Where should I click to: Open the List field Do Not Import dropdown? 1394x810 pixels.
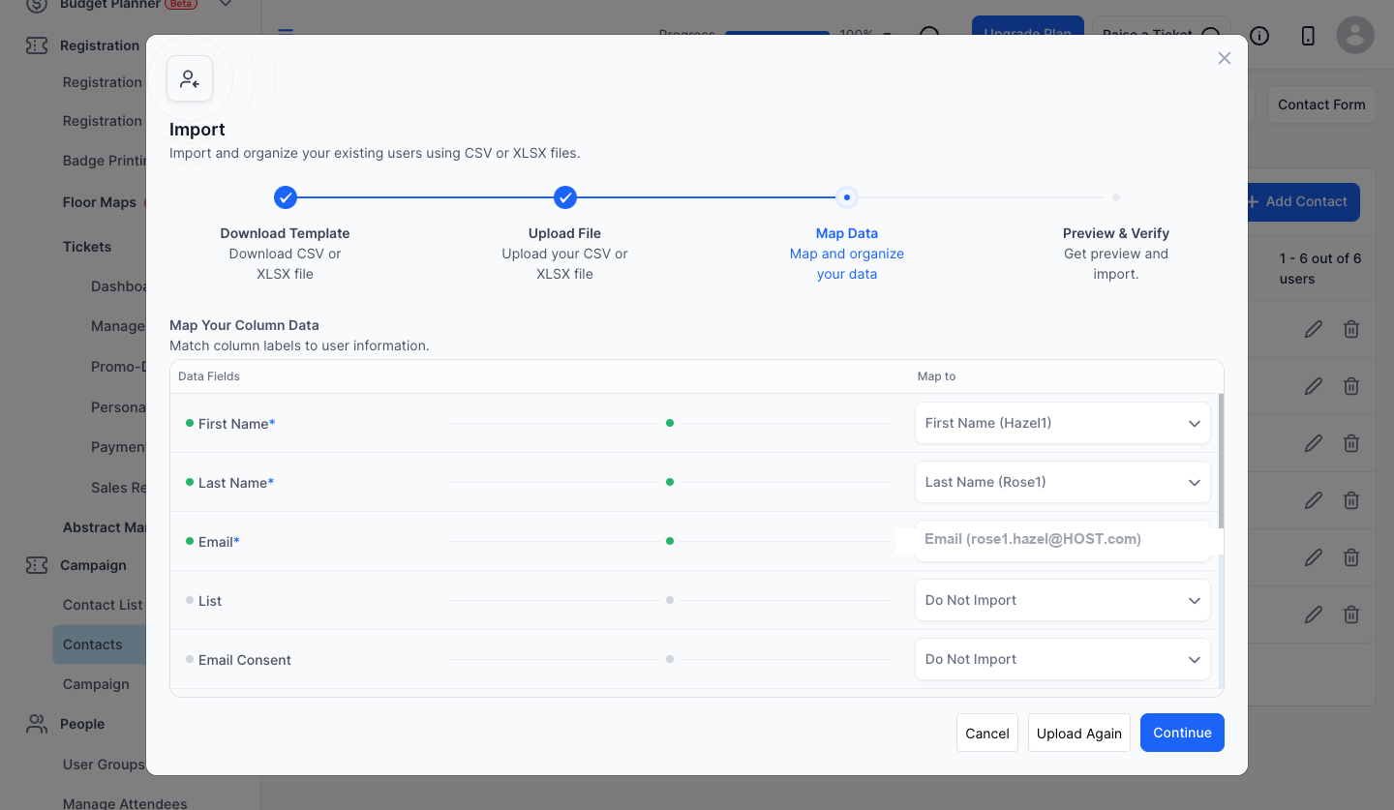coord(1063,600)
